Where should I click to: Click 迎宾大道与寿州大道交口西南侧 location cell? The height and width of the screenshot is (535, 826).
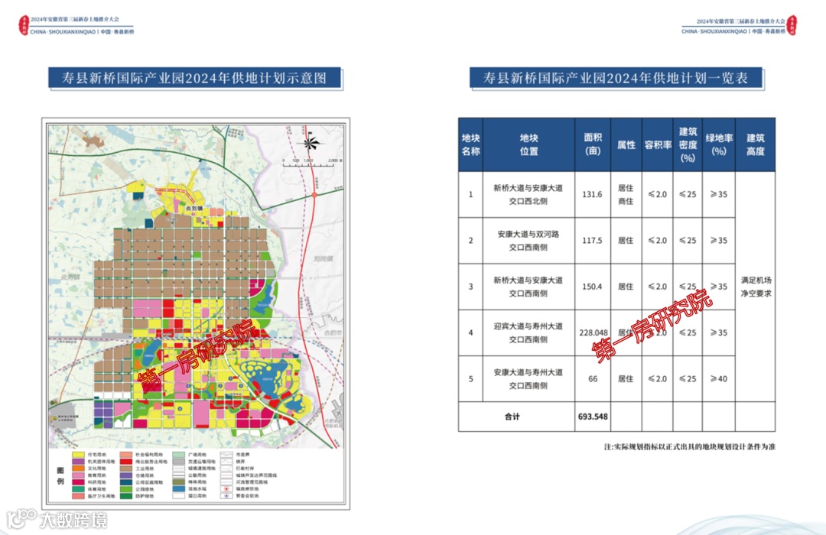tap(528, 332)
